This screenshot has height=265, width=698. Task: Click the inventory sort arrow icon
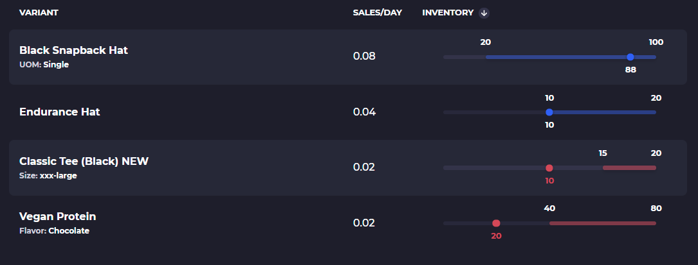tap(484, 13)
